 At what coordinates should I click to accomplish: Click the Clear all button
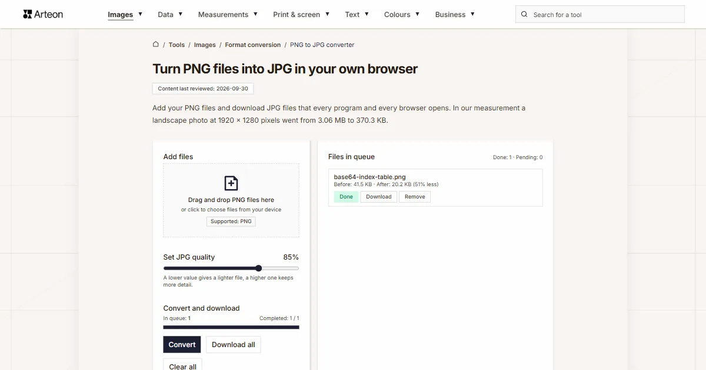182,365
